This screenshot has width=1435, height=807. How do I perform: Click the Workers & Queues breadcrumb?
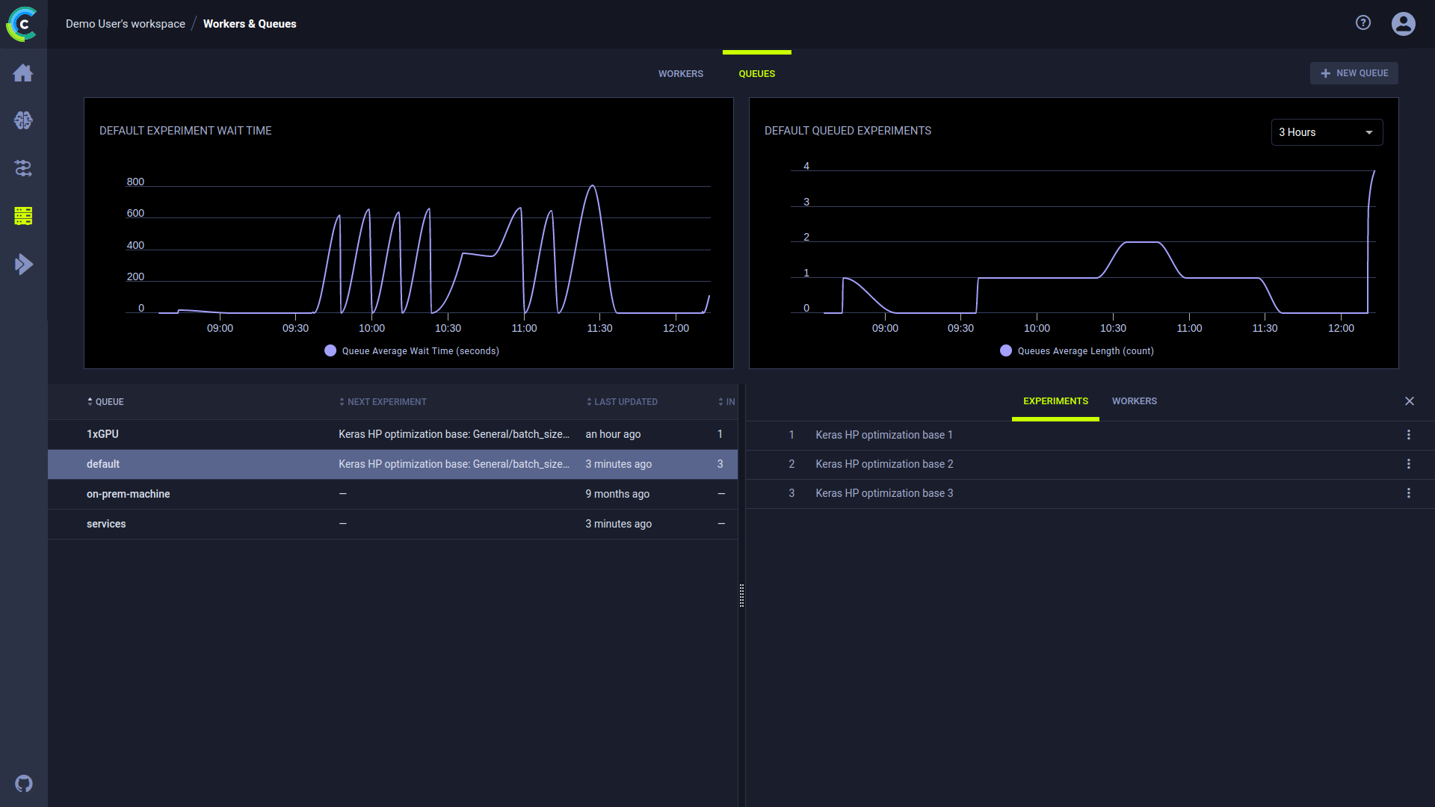coord(250,24)
